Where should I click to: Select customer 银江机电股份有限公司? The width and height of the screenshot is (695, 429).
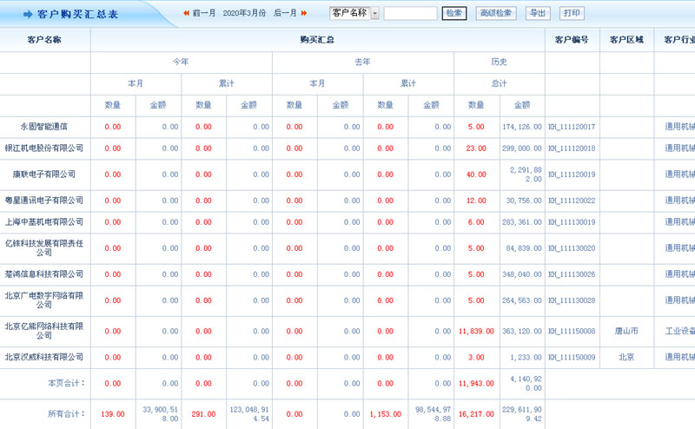pos(44,148)
